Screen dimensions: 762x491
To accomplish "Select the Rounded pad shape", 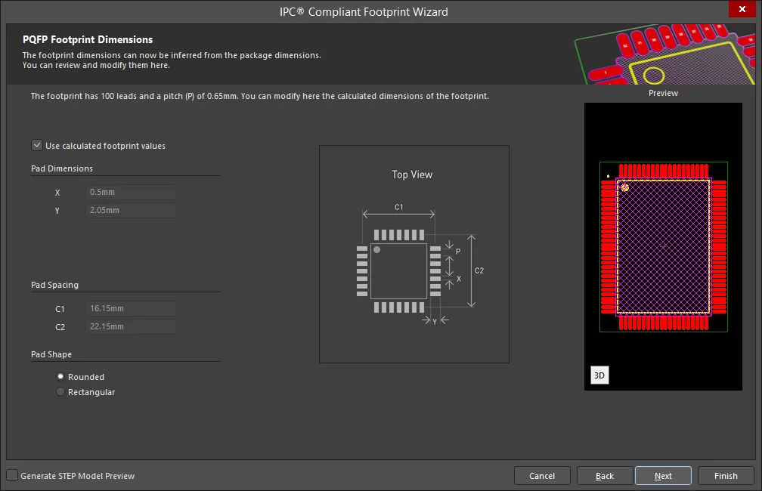I will 60,376.
